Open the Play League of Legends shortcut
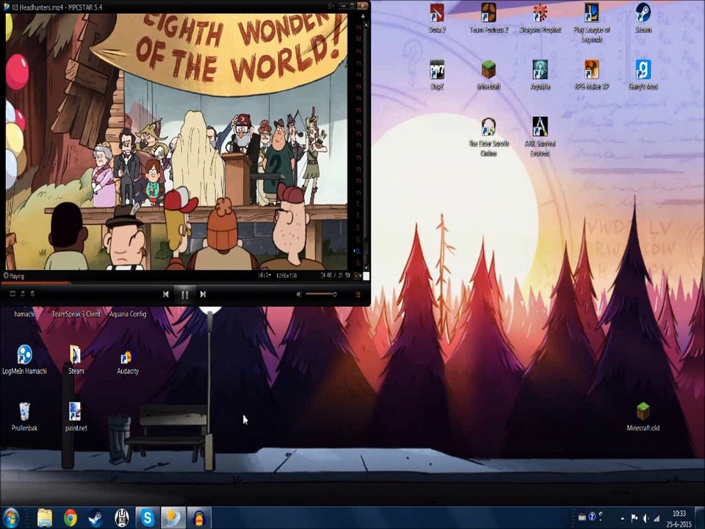705x529 pixels. (x=592, y=23)
